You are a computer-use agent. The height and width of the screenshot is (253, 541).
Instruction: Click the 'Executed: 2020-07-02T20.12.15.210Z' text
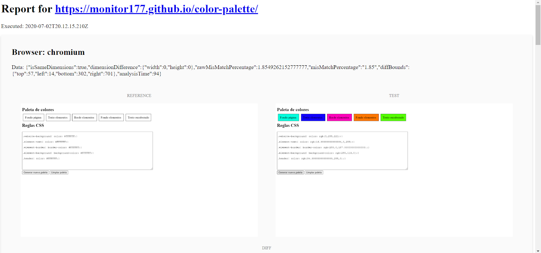[45, 26]
